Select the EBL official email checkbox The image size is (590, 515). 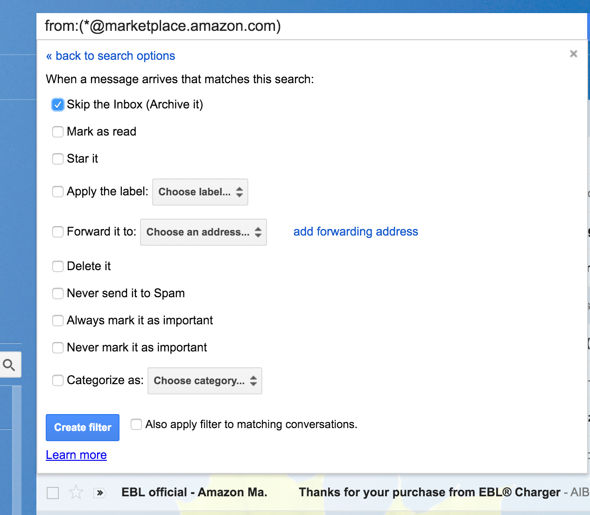[53, 493]
